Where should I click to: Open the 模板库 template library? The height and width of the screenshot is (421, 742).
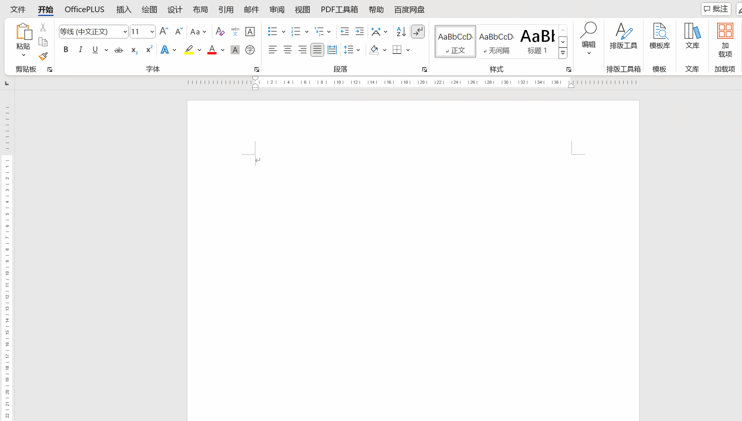coord(659,36)
